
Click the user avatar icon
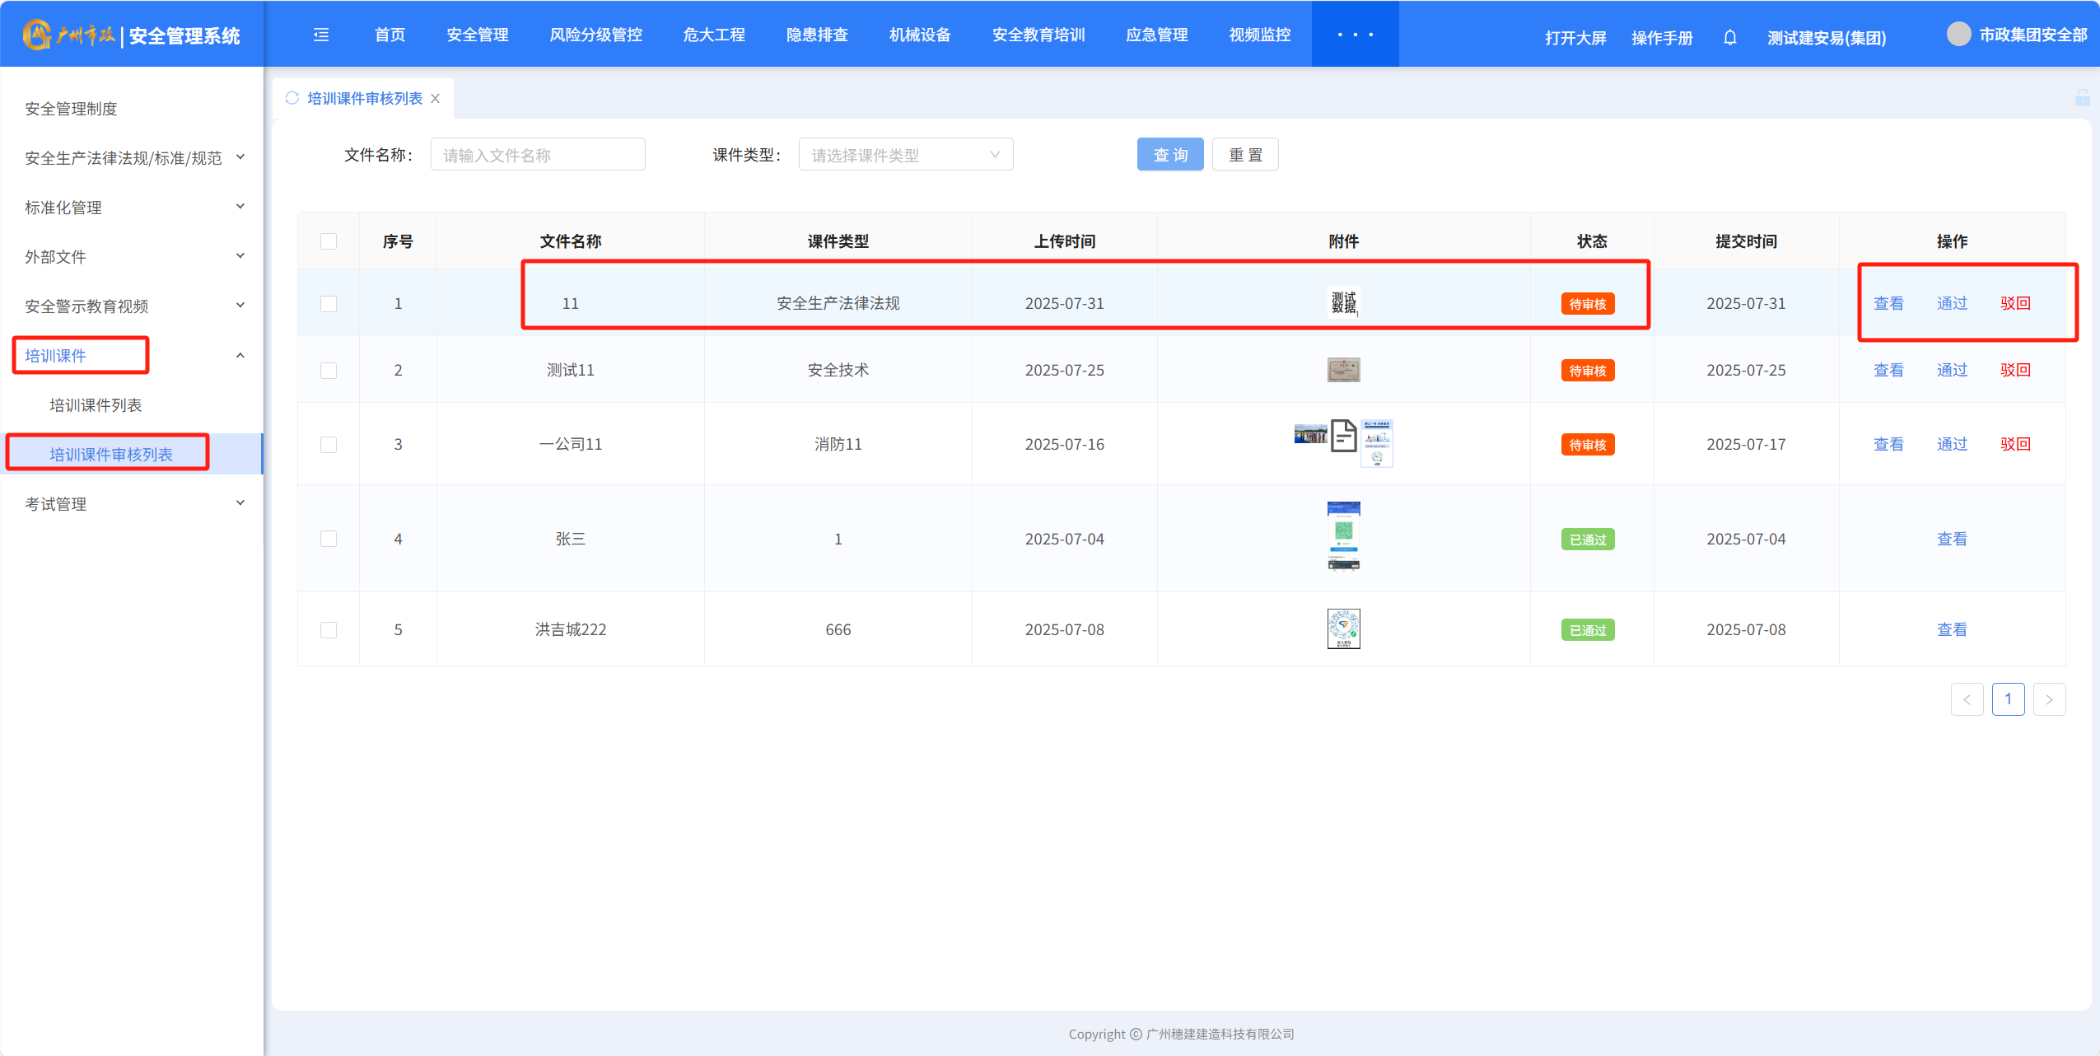pyautogui.click(x=1958, y=35)
